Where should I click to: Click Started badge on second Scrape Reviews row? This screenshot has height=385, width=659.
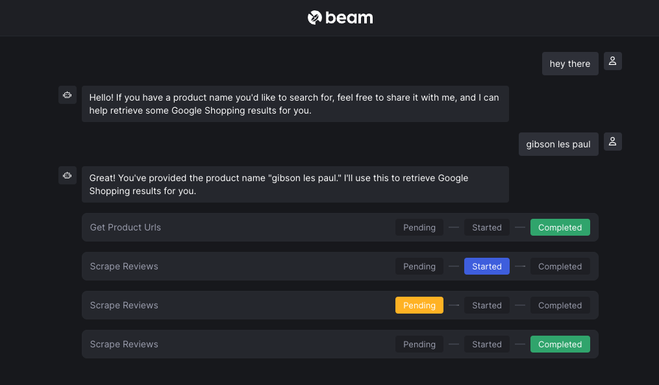pyautogui.click(x=487, y=305)
